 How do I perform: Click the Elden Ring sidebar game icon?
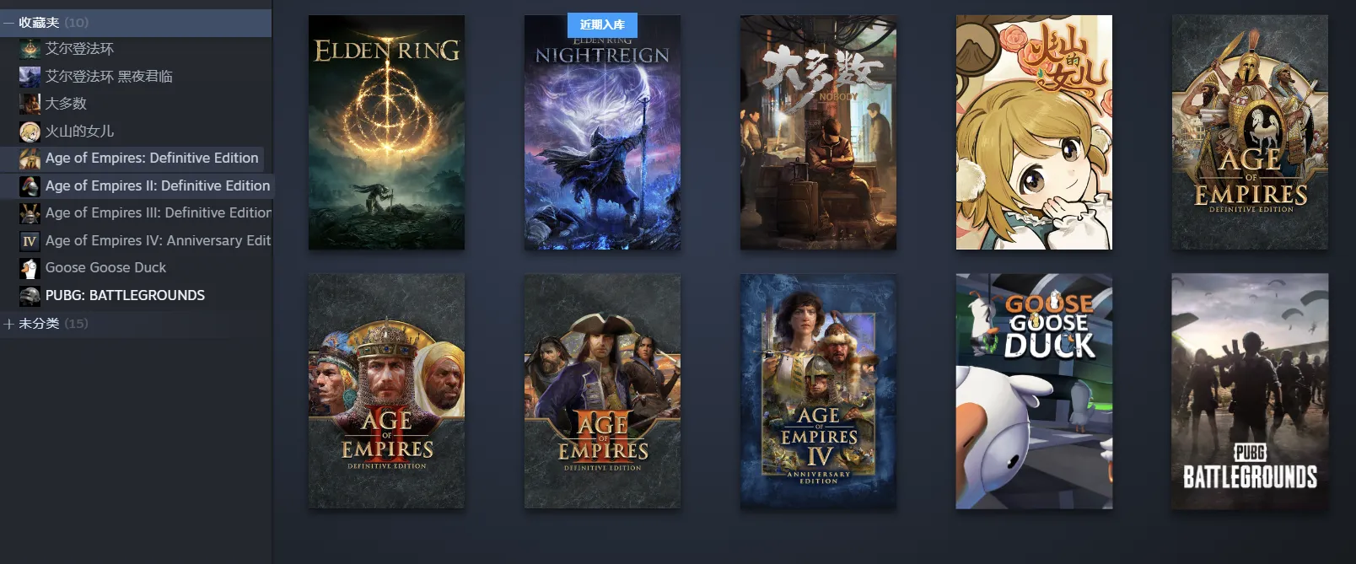coord(30,49)
